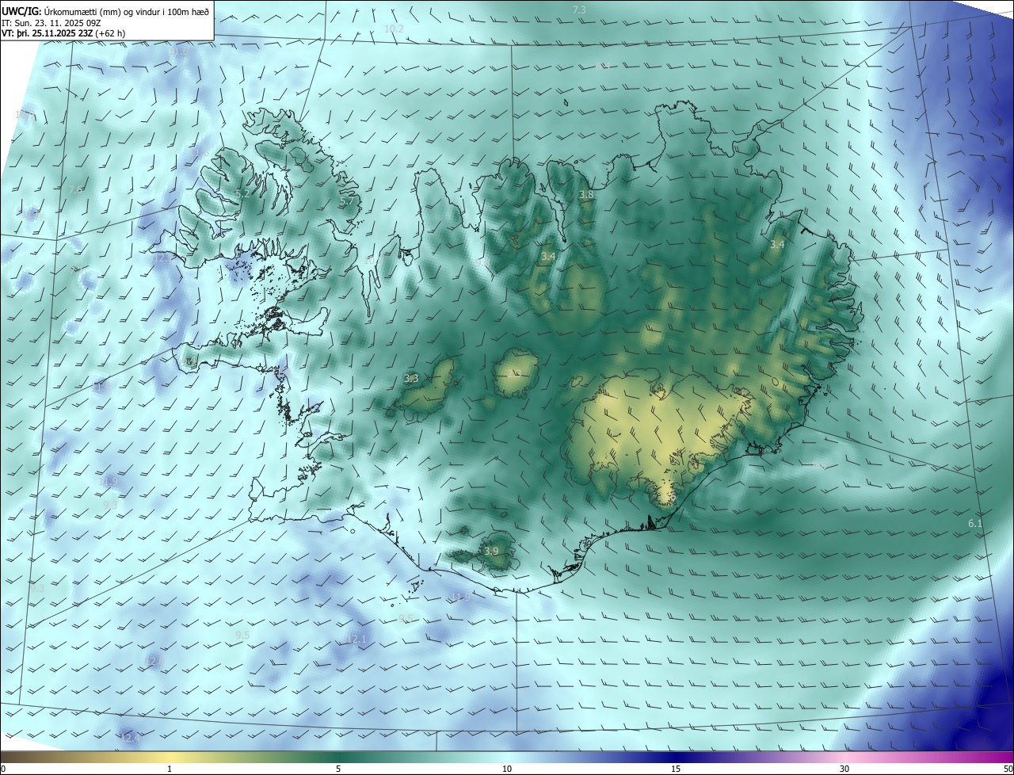Click the '1' tick on the color scale
This screenshot has width=1014, height=775.
(170, 769)
